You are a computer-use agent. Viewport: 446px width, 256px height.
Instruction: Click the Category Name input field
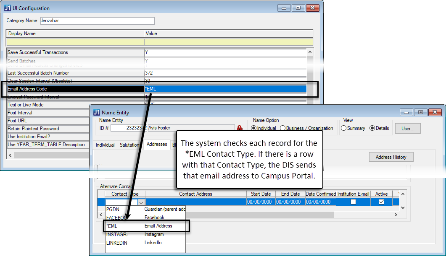pyautogui.click(x=97, y=21)
